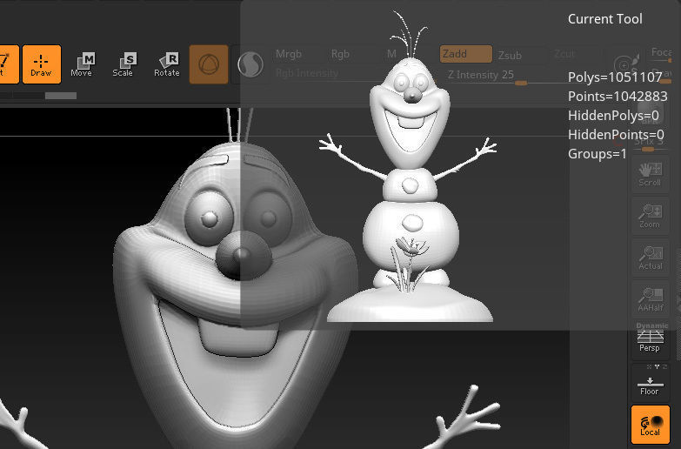
Task: Turn off the Zadd mode
Action: [x=466, y=54]
